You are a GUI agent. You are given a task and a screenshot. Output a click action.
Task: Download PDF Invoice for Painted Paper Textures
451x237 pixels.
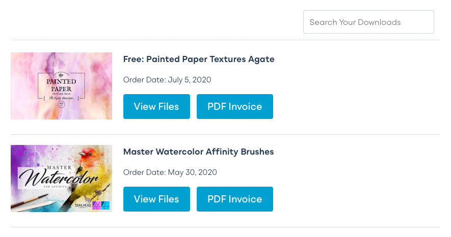pyautogui.click(x=234, y=106)
